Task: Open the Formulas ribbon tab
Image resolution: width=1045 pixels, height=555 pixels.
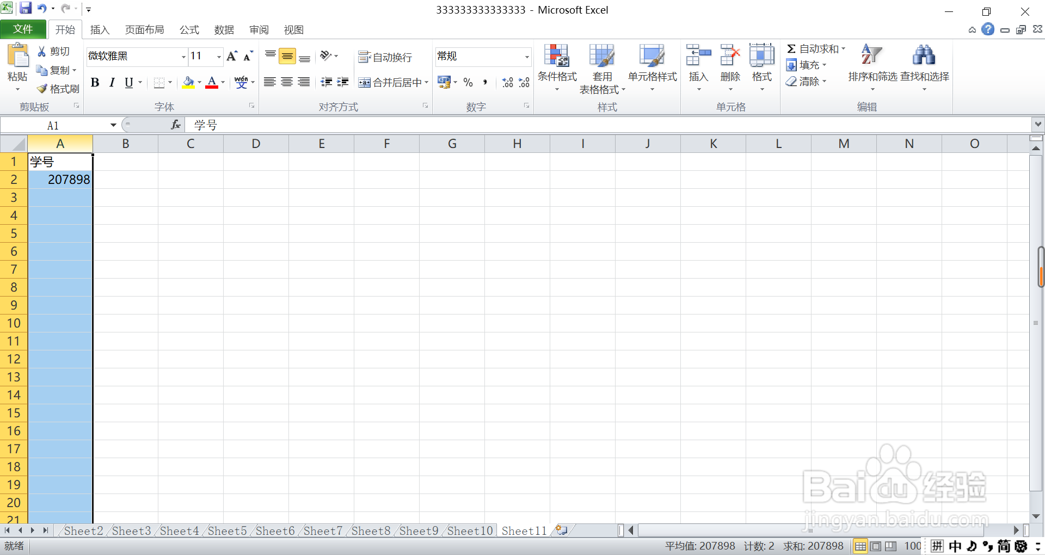Action: coord(189,30)
